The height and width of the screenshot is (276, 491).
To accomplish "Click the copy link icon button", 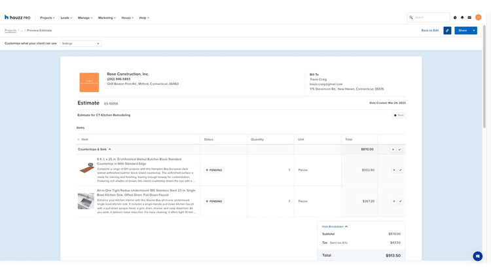I will [x=447, y=31].
